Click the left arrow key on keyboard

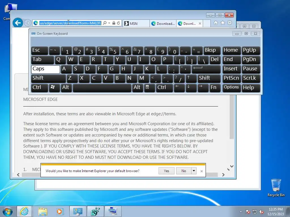[179, 88]
